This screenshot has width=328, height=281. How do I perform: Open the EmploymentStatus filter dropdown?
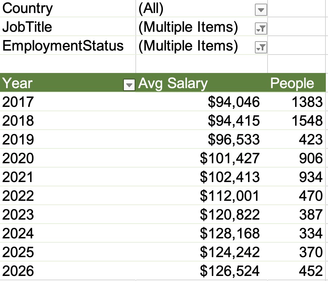[x=261, y=47]
